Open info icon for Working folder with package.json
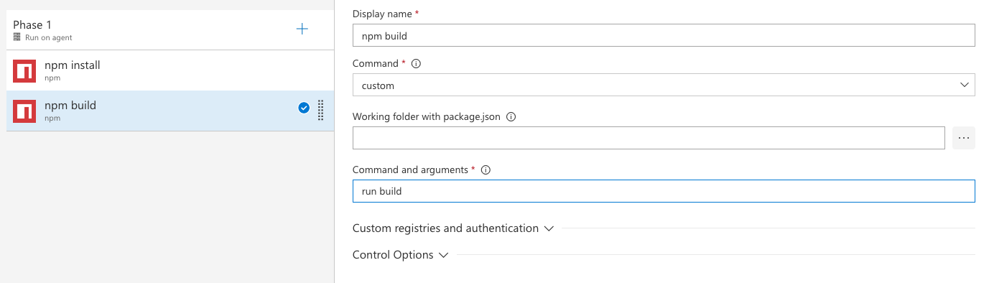 [x=511, y=116]
